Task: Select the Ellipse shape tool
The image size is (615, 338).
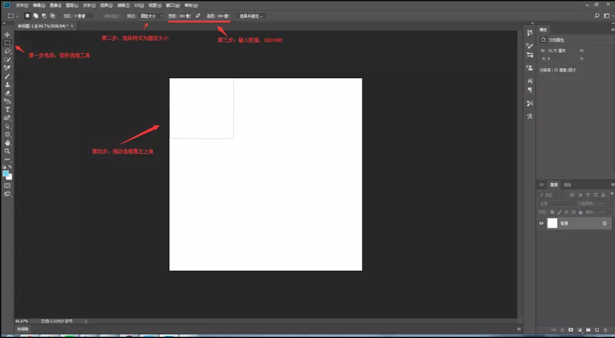Action: point(7,135)
